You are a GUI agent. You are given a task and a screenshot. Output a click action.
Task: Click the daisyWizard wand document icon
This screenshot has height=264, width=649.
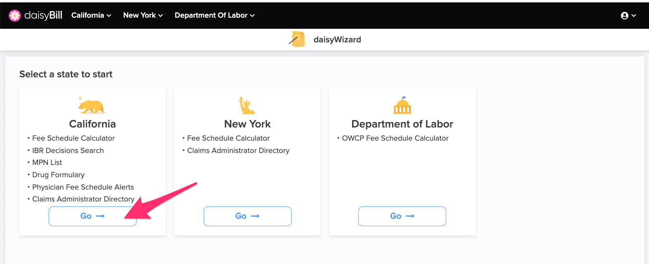pos(297,39)
